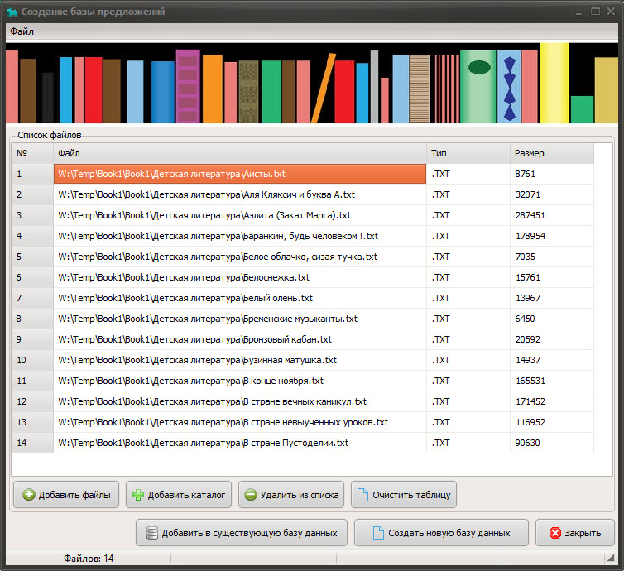Select the file Белоснежка.txt
Image resolution: width=624 pixels, height=571 pixels.
tap(240, 277)
